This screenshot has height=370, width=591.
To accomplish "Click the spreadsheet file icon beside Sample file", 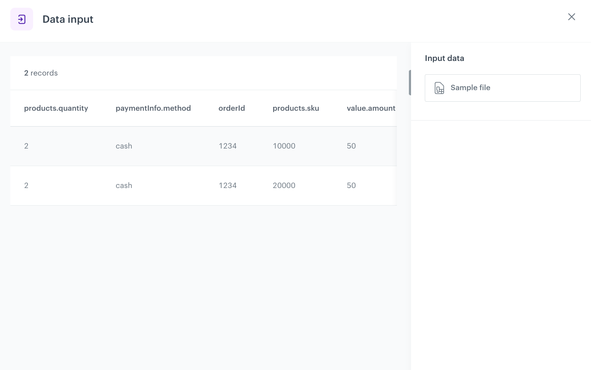I will (x=439, y=88).
